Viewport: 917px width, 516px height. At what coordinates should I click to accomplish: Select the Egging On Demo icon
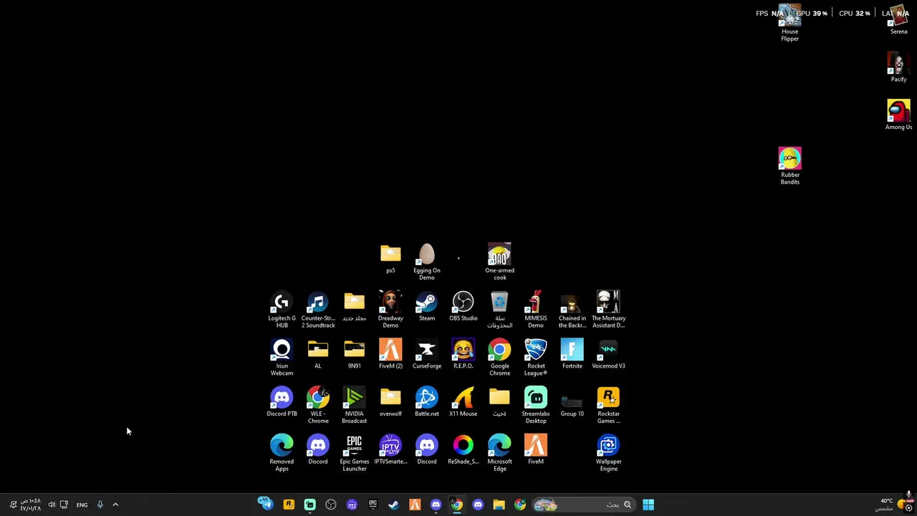(x=427, y=262)
